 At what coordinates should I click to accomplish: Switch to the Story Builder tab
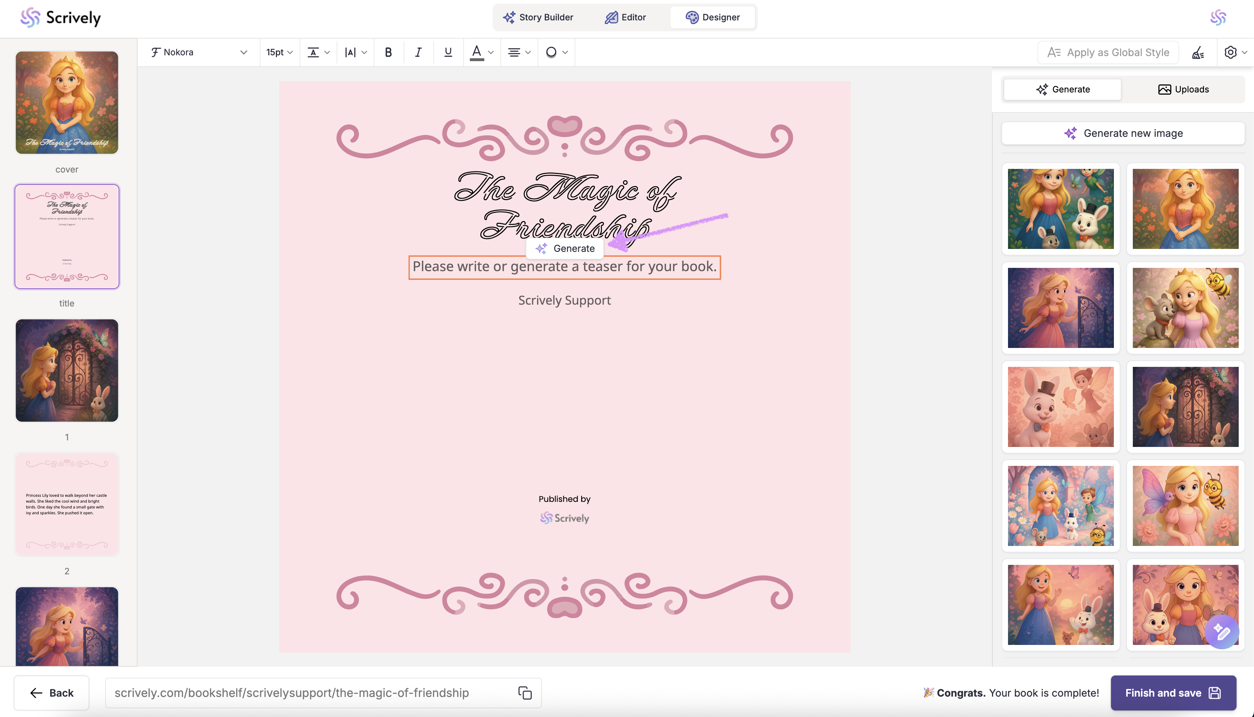[x=537, y=18]
